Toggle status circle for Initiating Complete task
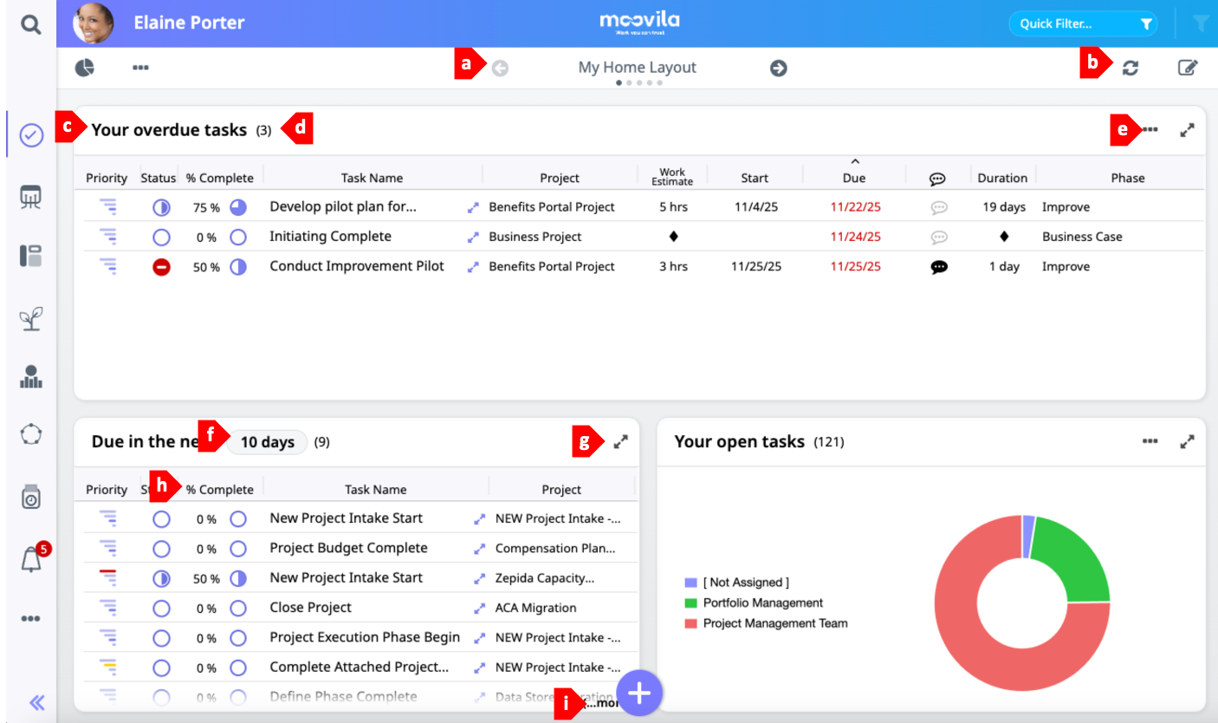Screen dimensions: 1218x723 click(161, 238)
